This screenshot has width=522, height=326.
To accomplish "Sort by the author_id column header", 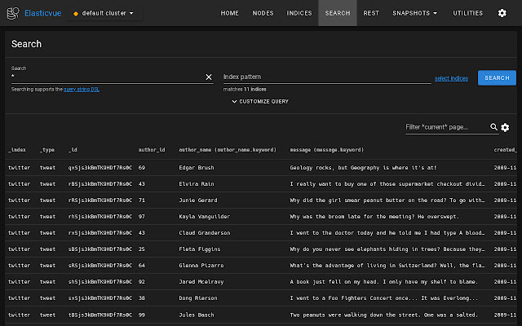I will tap(152, 150).
